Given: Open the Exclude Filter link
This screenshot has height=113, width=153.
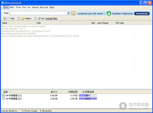Looking at the screenshot, I should (x=51, y=19).
